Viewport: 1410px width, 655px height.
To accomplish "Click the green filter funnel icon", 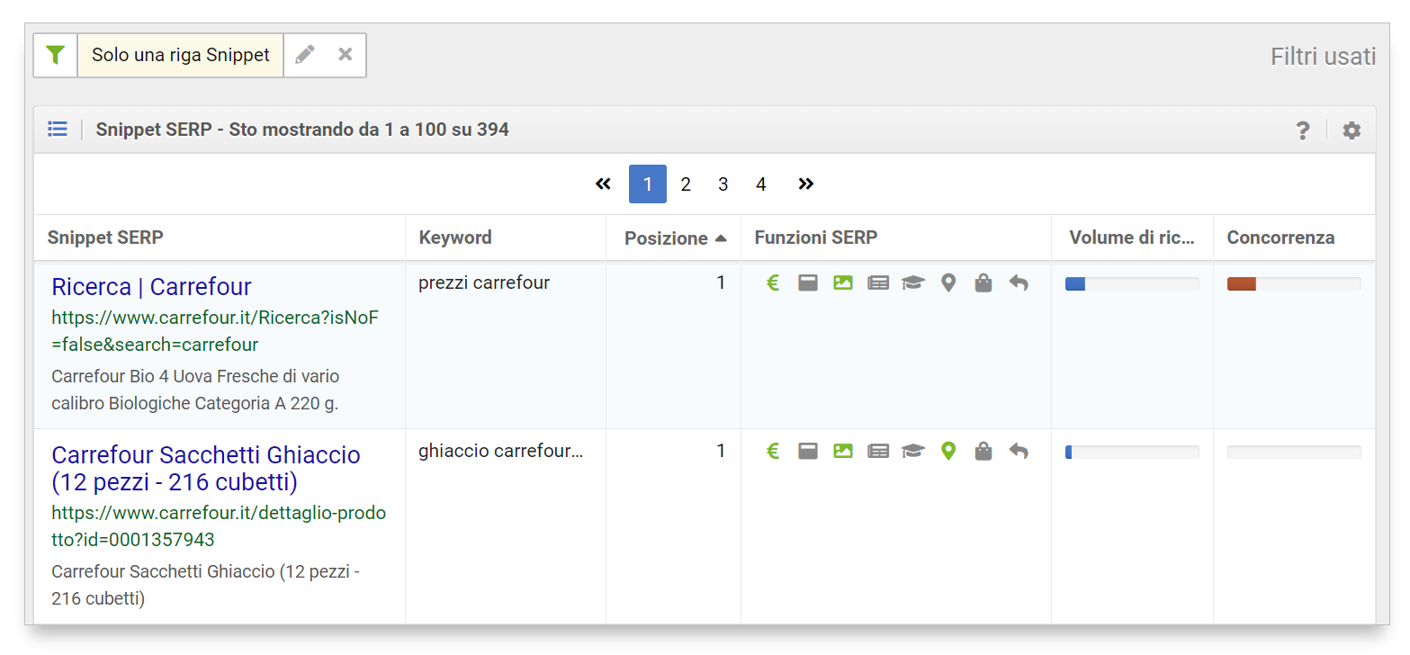I will tap(56, 55).
